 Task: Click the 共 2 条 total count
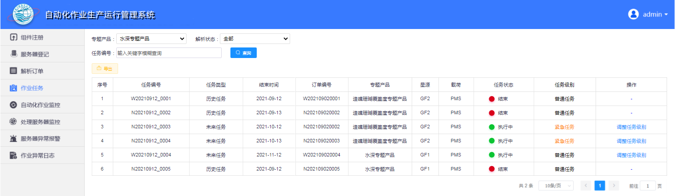coord(526,185)
